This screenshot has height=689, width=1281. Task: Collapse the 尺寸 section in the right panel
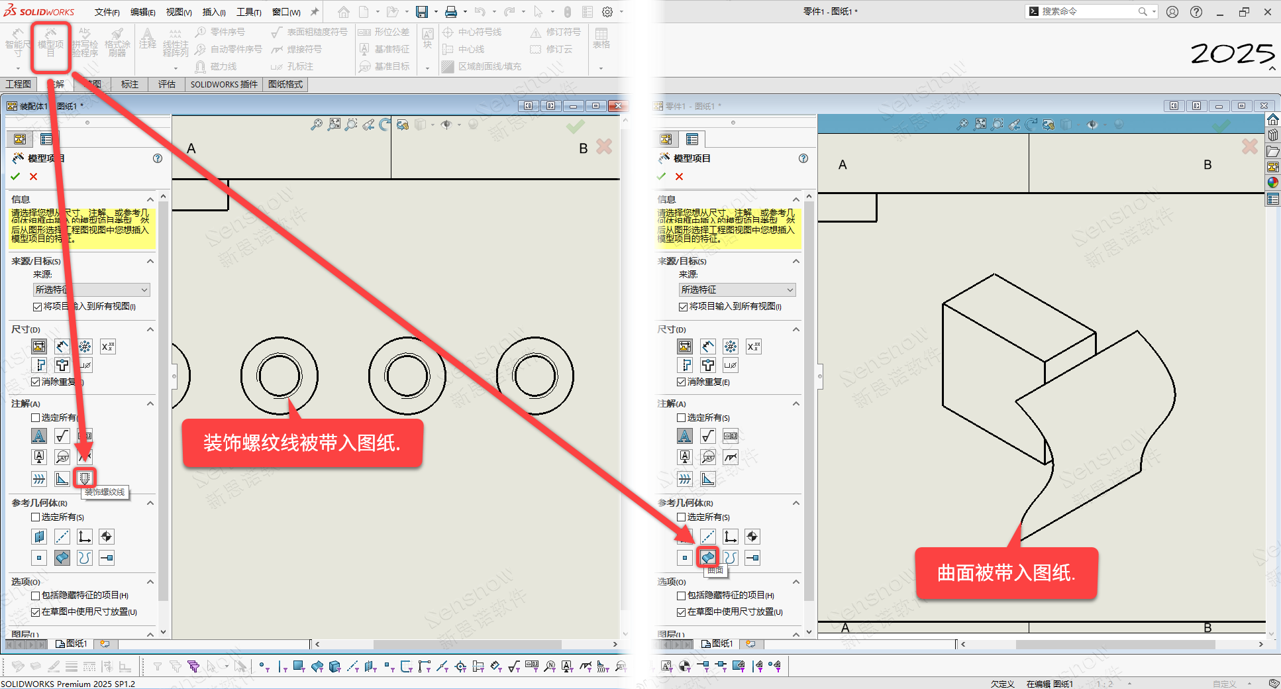tap(795, 329)
